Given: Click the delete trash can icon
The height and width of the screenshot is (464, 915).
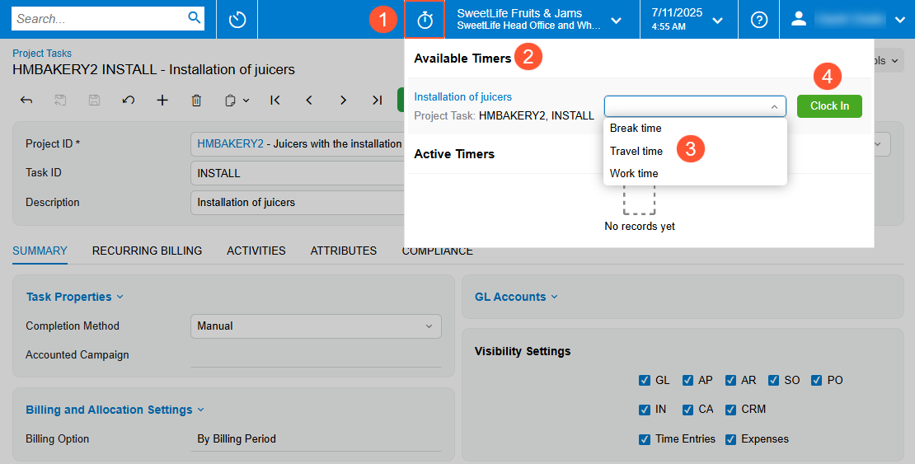Looking at the screenshot, I should point(196,100).
